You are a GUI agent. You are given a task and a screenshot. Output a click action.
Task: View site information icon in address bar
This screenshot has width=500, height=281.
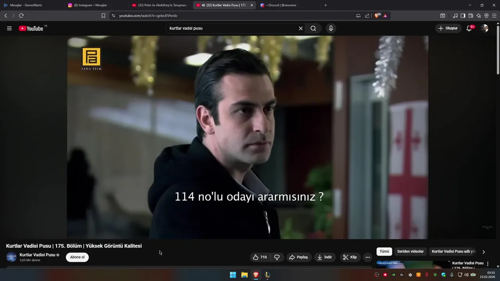pos(113,16)
